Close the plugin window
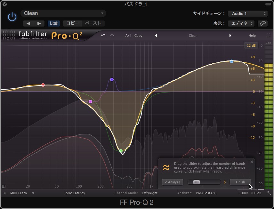This screenshot has width=274, height=209. click(5, 4)
